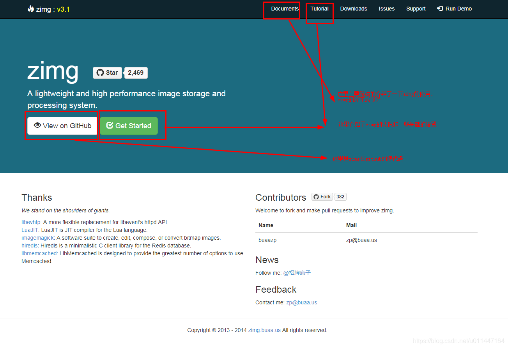Click the Run Demo sign-in arrow icon

tap(440, 9)
